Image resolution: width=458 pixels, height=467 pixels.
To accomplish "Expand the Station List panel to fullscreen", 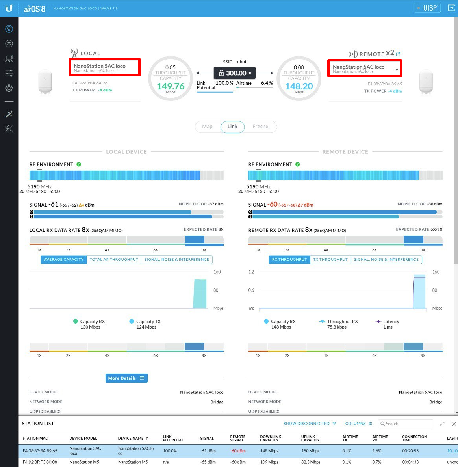I will (443, 424).
